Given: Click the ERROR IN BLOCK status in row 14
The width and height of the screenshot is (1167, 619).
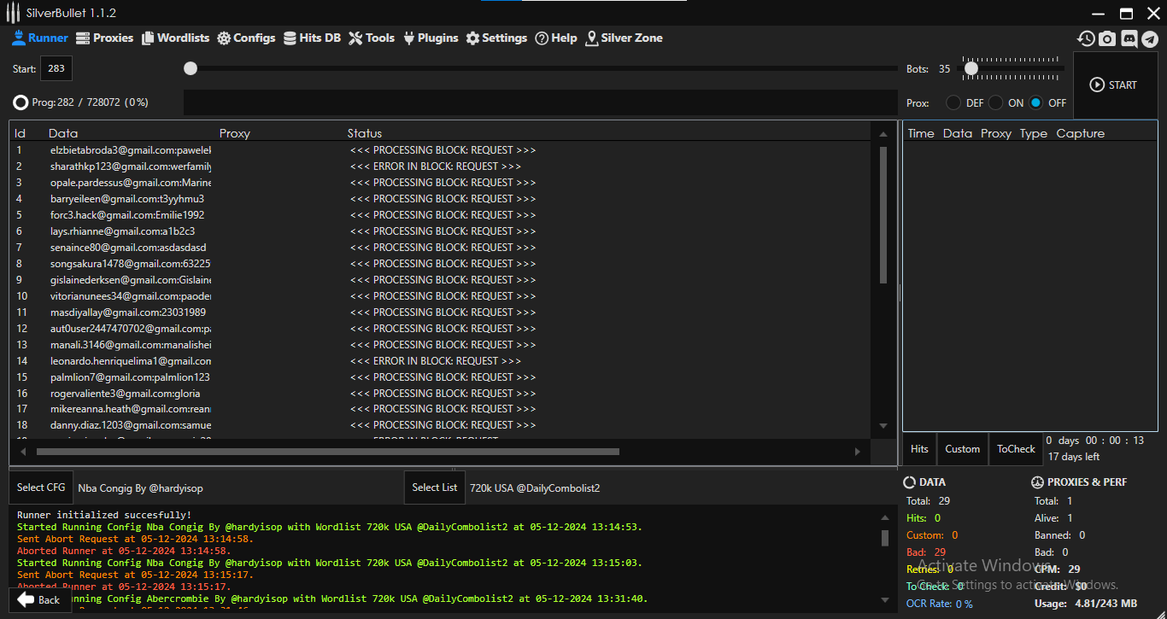Looking at the screenshot, I should pos(435,361).
